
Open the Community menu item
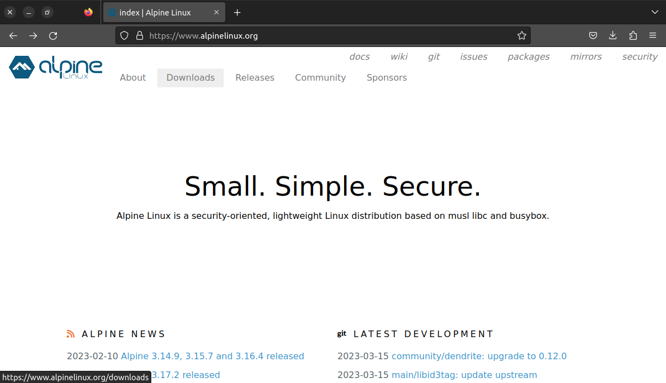[320, 78]
